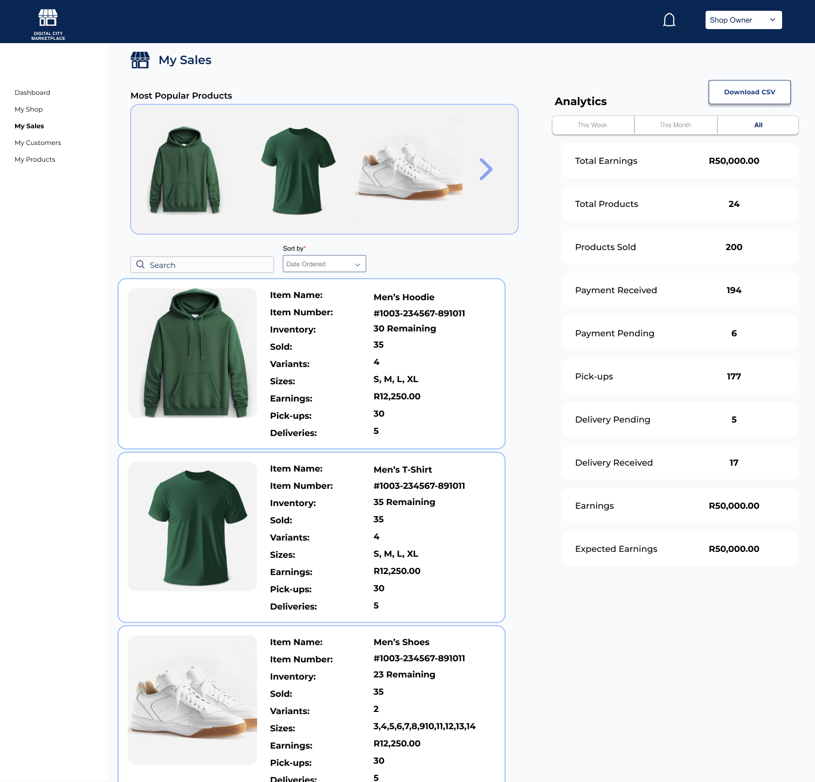Screen dimensions: 815x782
Task: Open My Shop from sidebar
Action: coord(29,109)
